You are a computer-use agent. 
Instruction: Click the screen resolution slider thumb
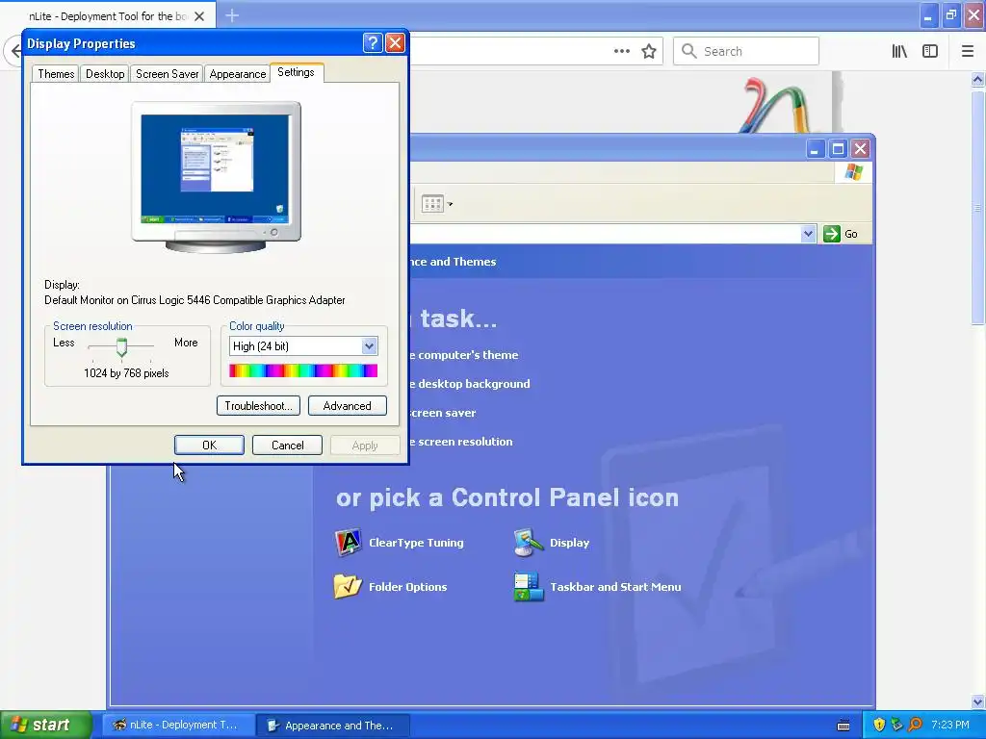121,346
